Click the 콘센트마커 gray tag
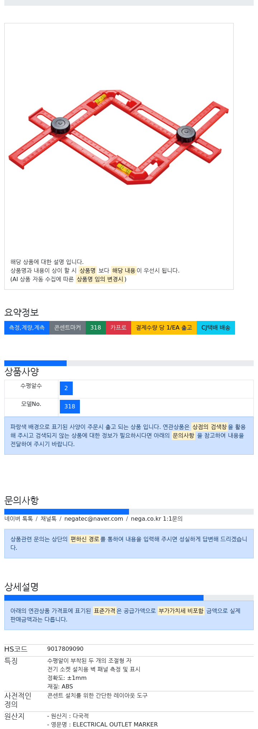Image resolution: width=258 pixels, height=729 pixels. pyautogui.click(x=67, y=328)
